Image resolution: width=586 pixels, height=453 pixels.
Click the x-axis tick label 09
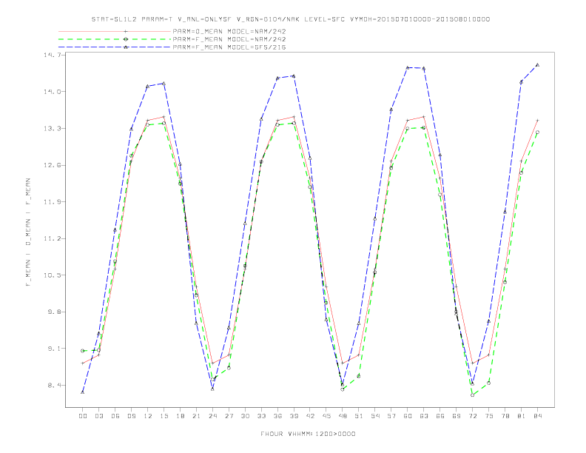pyautogui.click(x=131, y=416)
